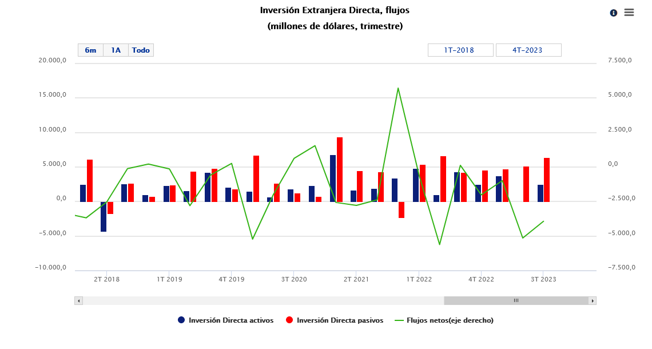Image resolution: width=652 pixels, height=349 pixels.
Task: Click the scrollbar left arrow
Action: 79,300
